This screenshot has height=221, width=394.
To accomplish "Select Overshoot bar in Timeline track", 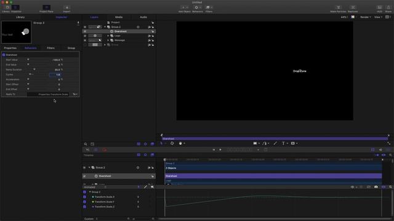I will tap(273, 176).
